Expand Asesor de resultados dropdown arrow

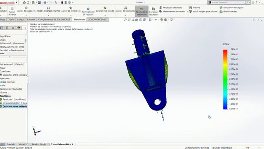point(125,15)
